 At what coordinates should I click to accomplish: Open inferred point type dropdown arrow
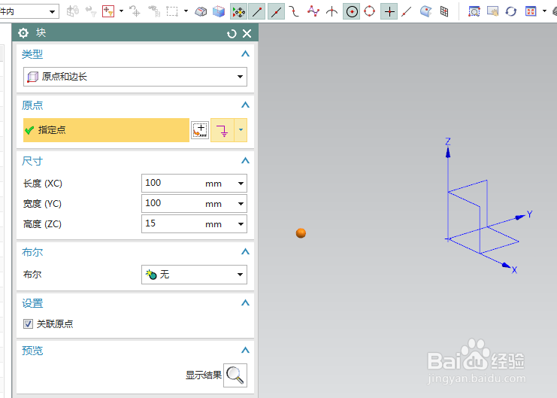(x=241, y=130)
